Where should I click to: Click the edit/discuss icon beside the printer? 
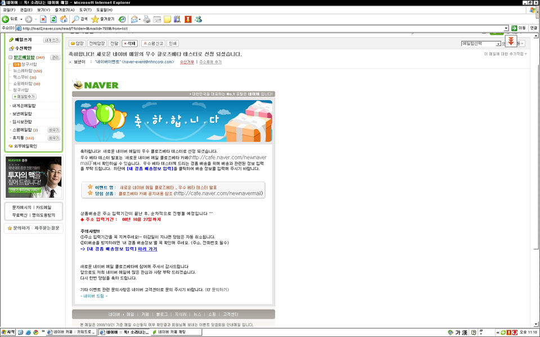[x=157, y=19]
